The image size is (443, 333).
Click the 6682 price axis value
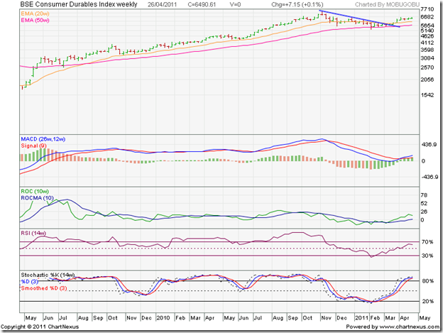tap(427, 17)
